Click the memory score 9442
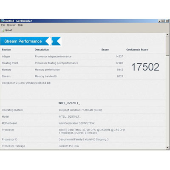Viewport: 170px width, 170px height. pyautogui.click(x=120, y=70)
